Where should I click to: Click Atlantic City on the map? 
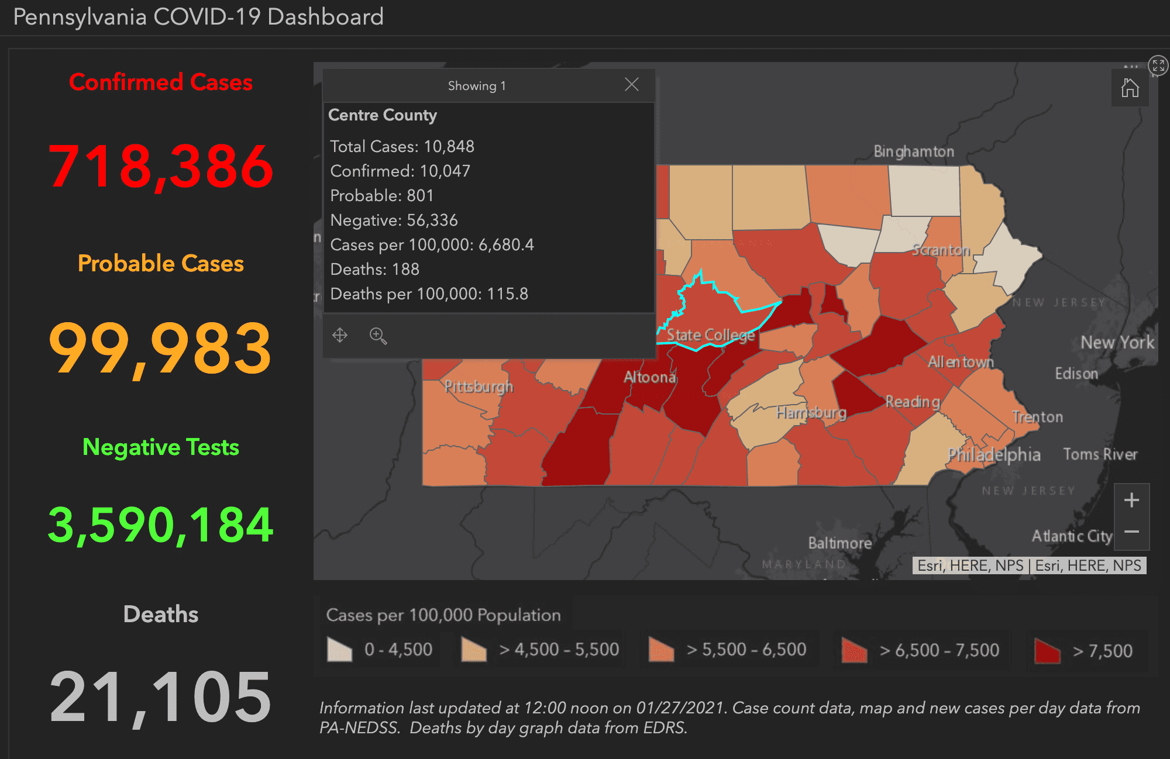[x=1072, y=536]
